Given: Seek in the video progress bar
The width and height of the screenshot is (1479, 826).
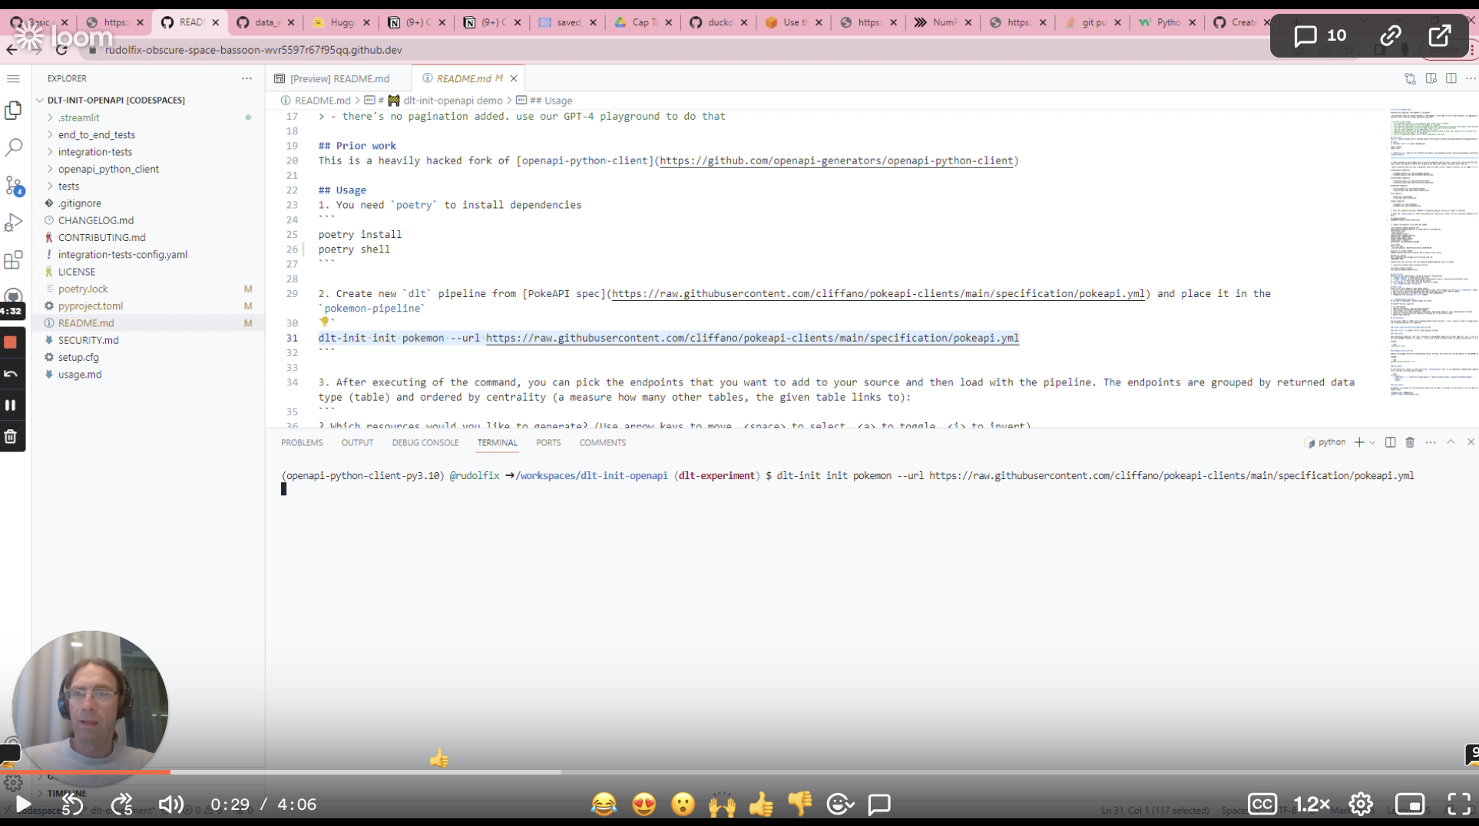Looking at the screenshot, I should (x=739, y=772).
